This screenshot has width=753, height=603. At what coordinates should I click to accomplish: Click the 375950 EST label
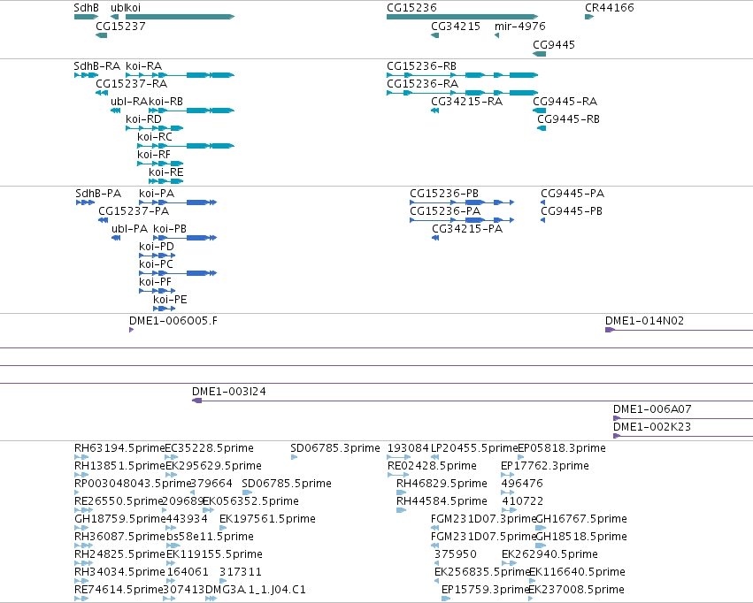pyautogui.click(x=456, y=554)
